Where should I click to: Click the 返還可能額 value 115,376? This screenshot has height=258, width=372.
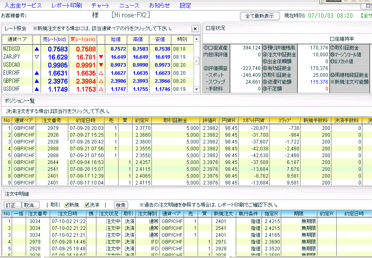pyautogui.click(x=319, y=82)
